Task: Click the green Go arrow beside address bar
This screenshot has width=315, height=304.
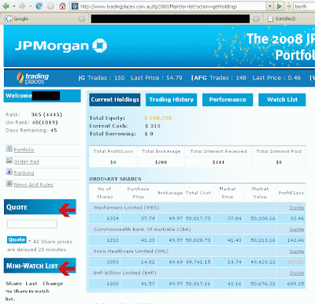Action: pos(280,6)
